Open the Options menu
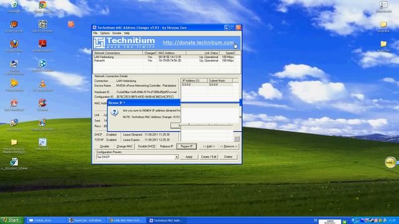Viewport: 399px width, 224px height. click(x=105, y=33)
